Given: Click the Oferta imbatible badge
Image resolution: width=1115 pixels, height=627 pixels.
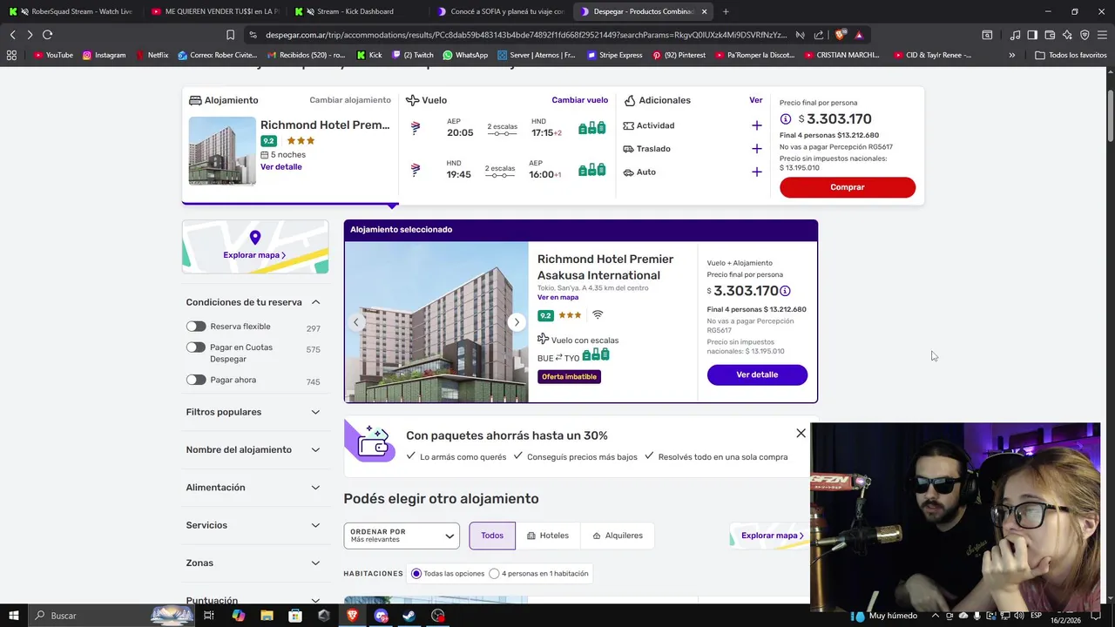Looking at the screenshot, I should [569, 377].
